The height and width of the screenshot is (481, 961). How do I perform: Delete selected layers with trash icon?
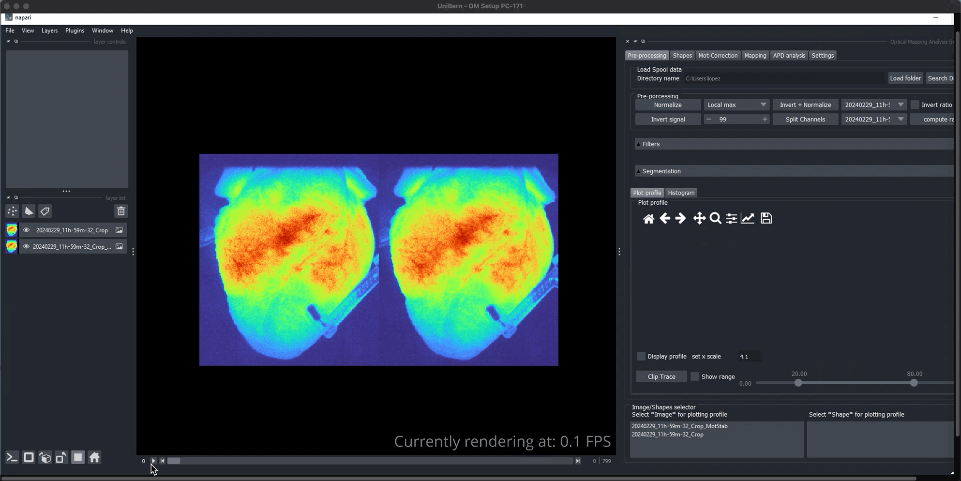pyautogui.click(x=121, y=211)
